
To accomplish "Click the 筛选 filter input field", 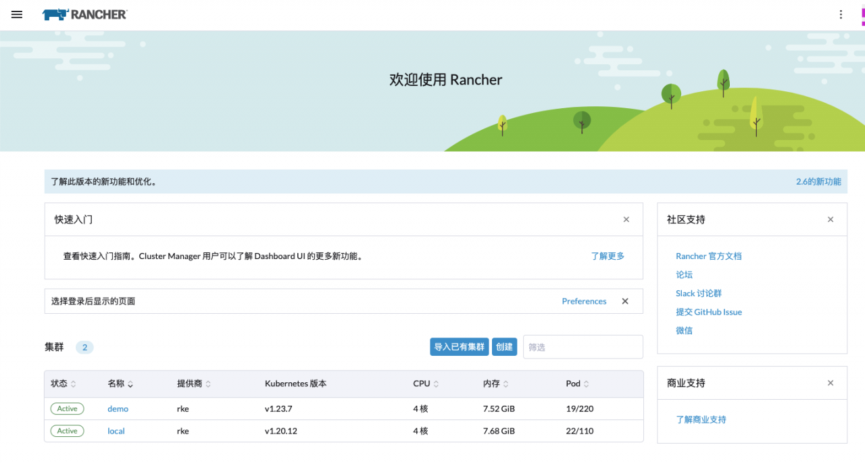I will pos(583,346).
